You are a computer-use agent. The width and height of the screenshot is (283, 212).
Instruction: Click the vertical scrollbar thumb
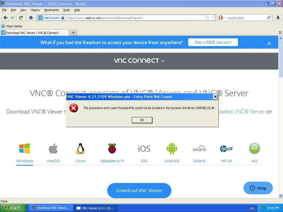tap(281, 59)
